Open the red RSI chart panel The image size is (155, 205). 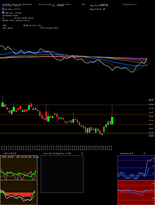[136, 193]
